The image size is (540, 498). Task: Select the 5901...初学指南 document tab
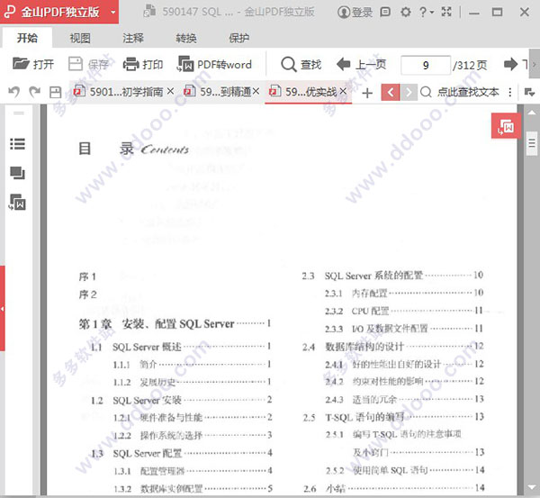118,92
